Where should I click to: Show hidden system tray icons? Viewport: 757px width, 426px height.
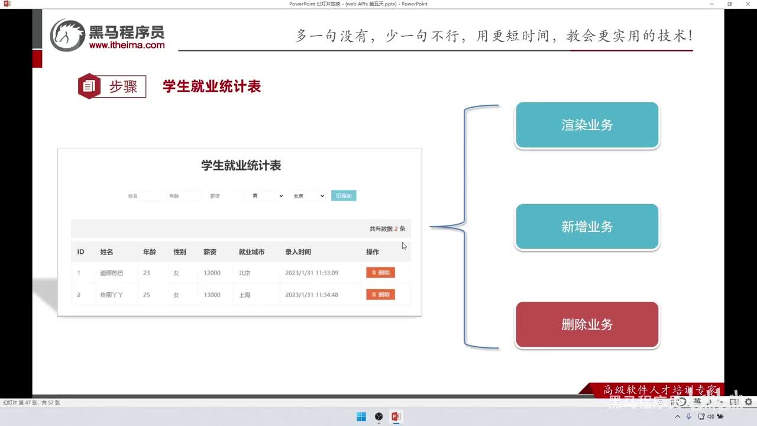[678, 417]
